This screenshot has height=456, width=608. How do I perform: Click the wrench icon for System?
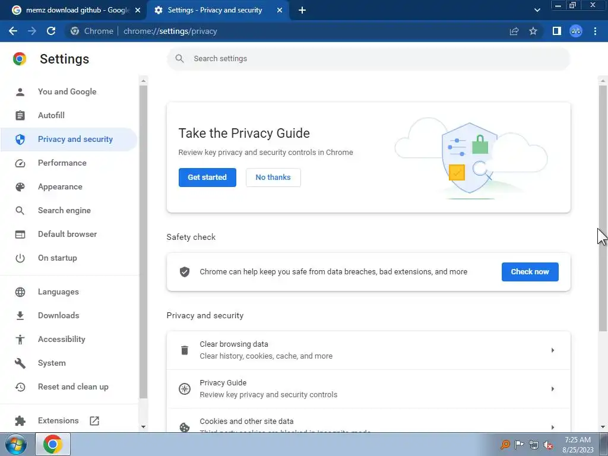tap(20, 363)
